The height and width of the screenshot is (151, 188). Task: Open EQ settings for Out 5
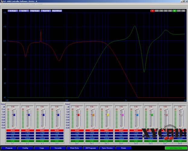tap(136, 136)
